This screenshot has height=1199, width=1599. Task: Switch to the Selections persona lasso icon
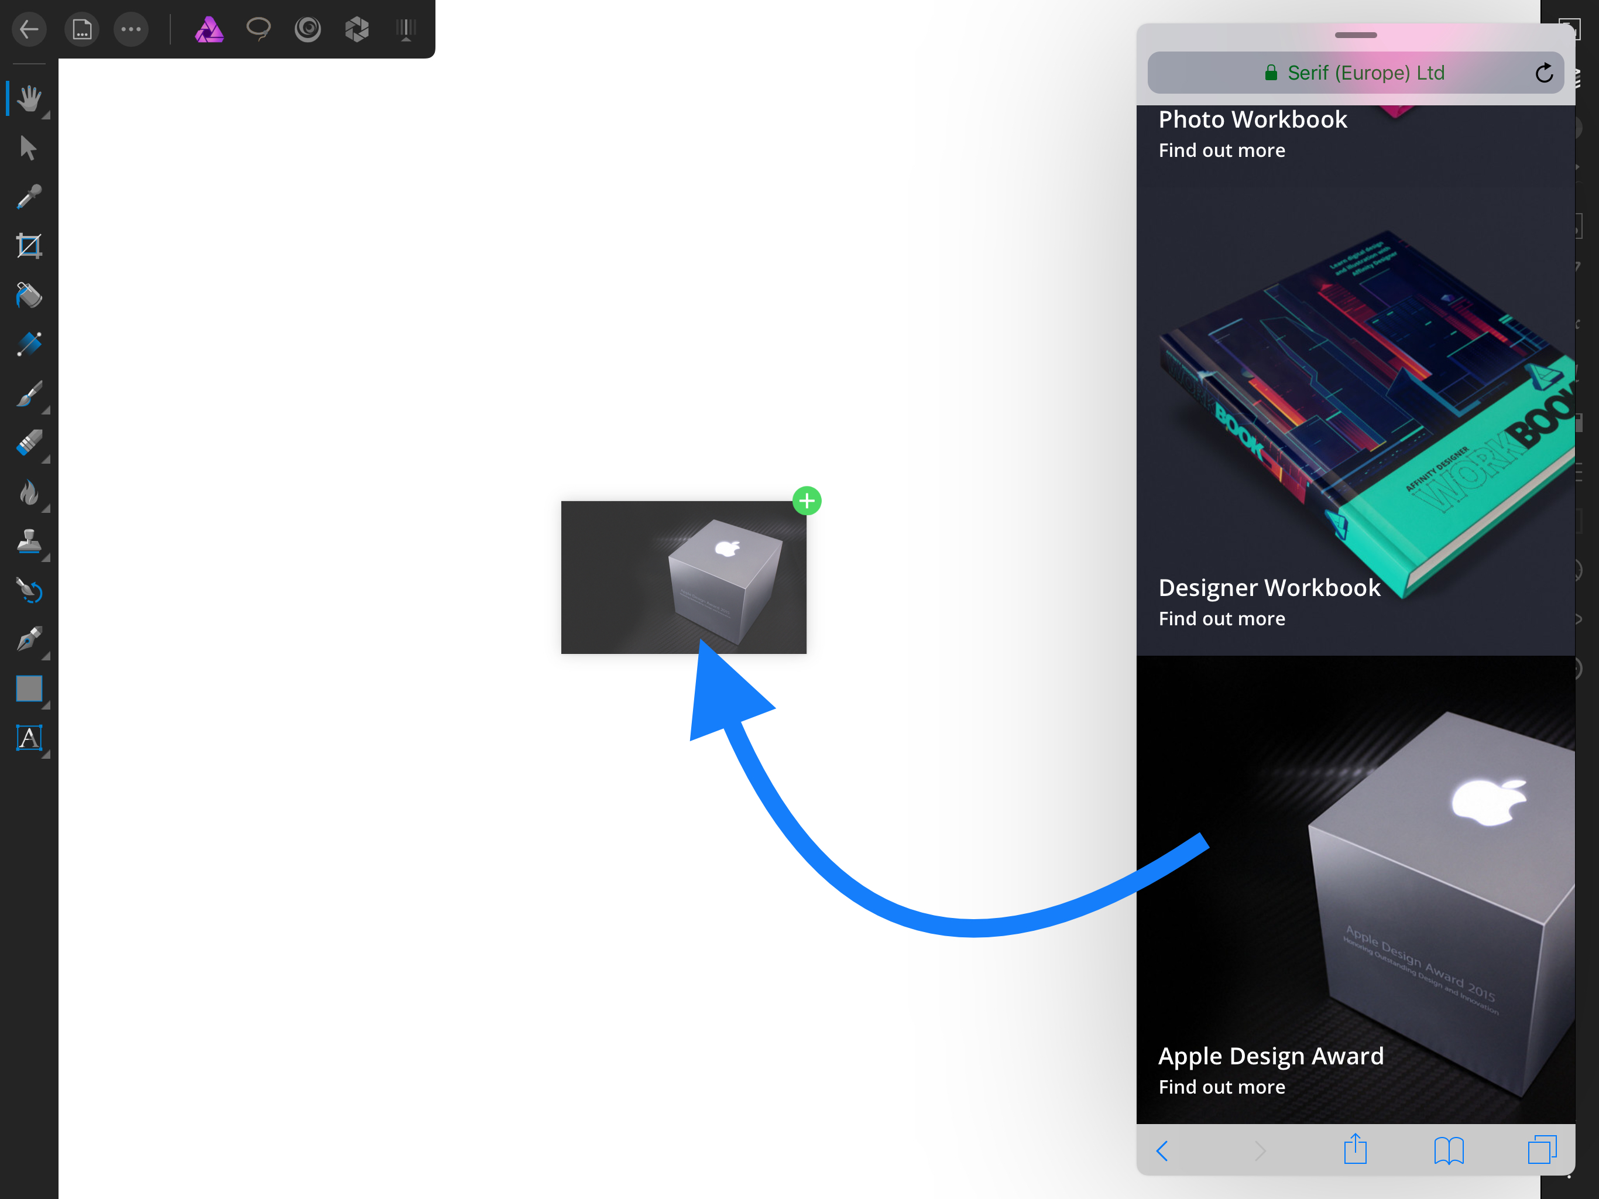tap(258, 29)
